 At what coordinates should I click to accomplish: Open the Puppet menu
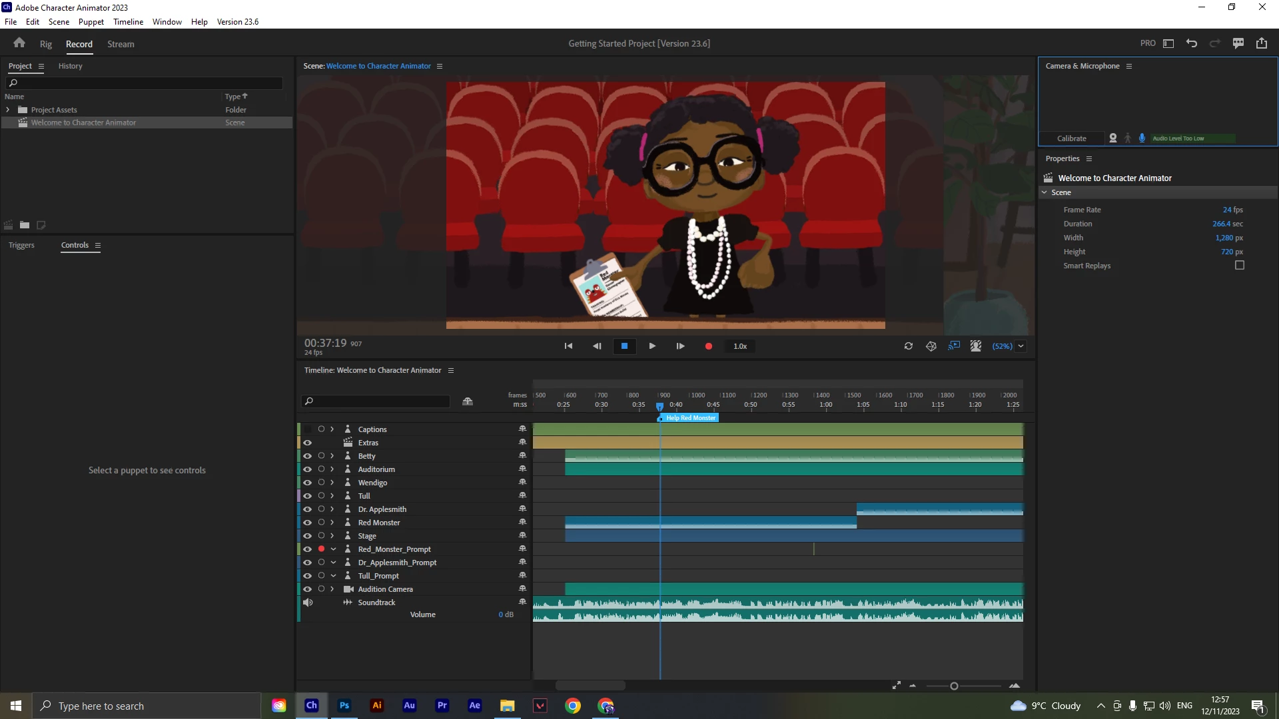[x=91, y=21]
